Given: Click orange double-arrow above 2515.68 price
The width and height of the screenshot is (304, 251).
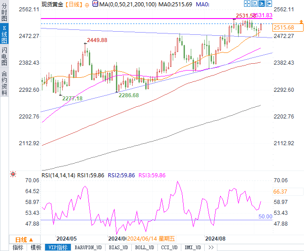Looking at the screenshot, I should (301, 22).
